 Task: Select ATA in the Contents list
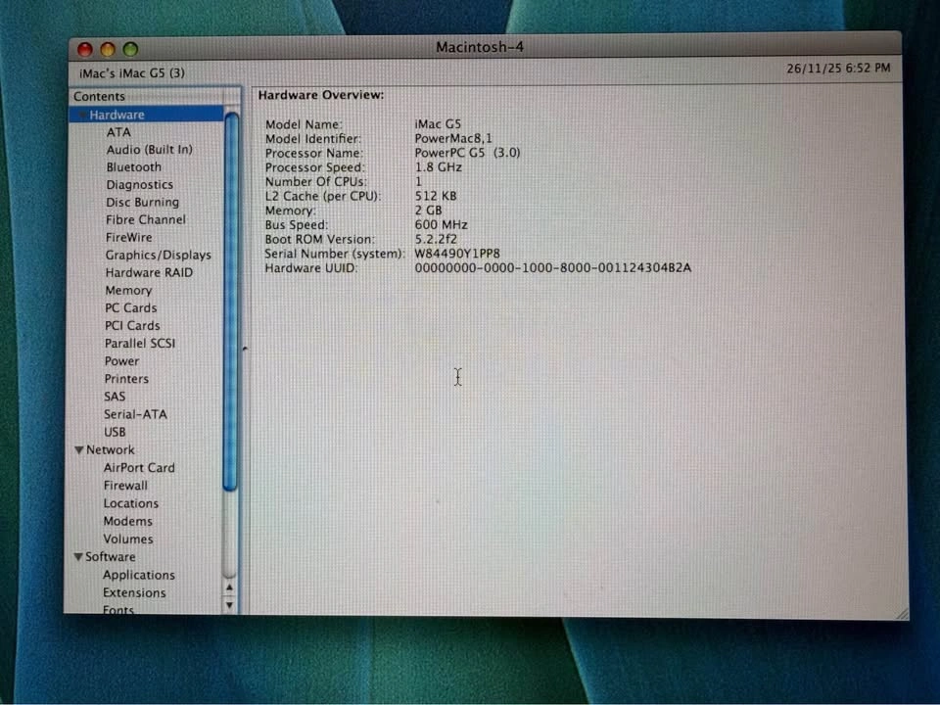click(x=118, y=132)
